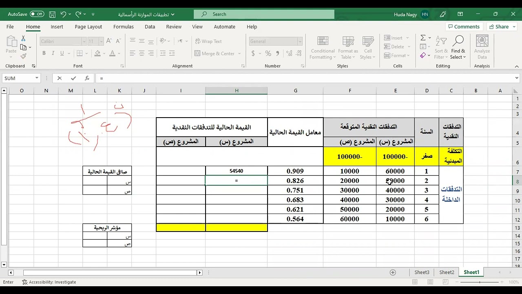
Task: Toggle Wrap Text
Action: [x=208, y=41]
